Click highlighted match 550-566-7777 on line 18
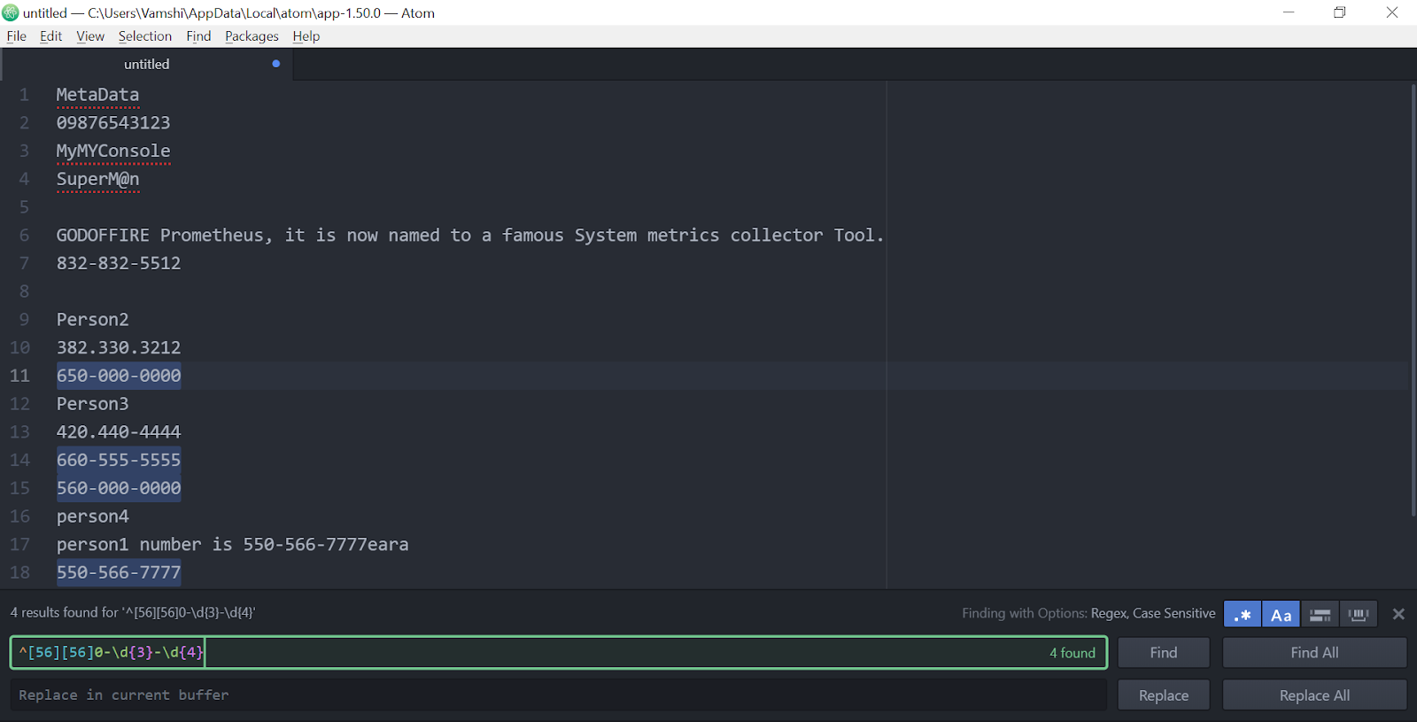 (119, 572)
